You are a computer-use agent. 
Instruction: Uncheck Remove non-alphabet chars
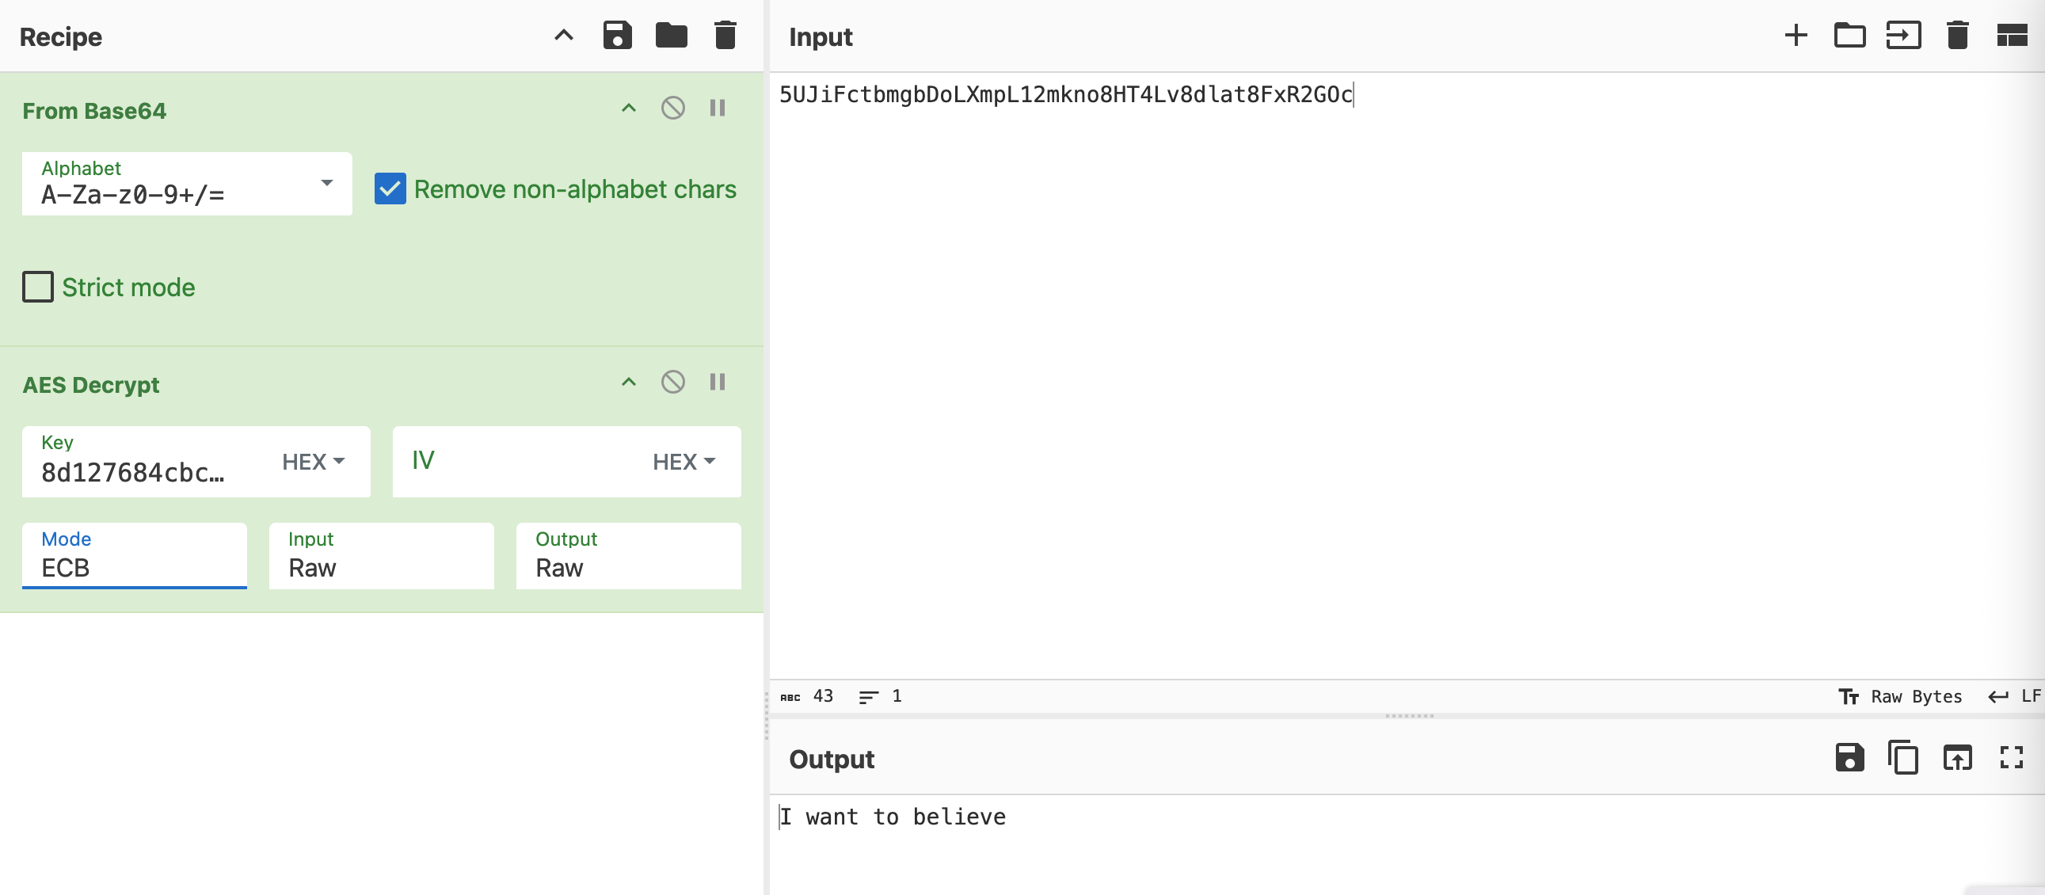tap(390, 189)
